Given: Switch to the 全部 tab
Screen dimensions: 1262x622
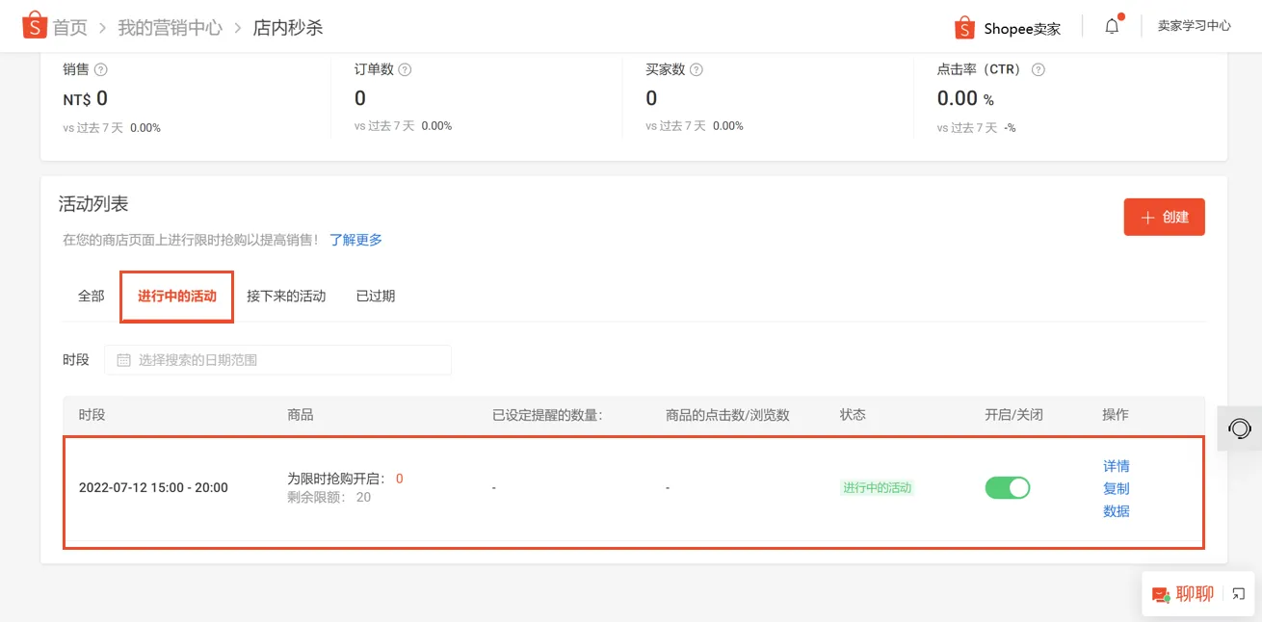Looking at the screenshot, I should tap(90, 296).
